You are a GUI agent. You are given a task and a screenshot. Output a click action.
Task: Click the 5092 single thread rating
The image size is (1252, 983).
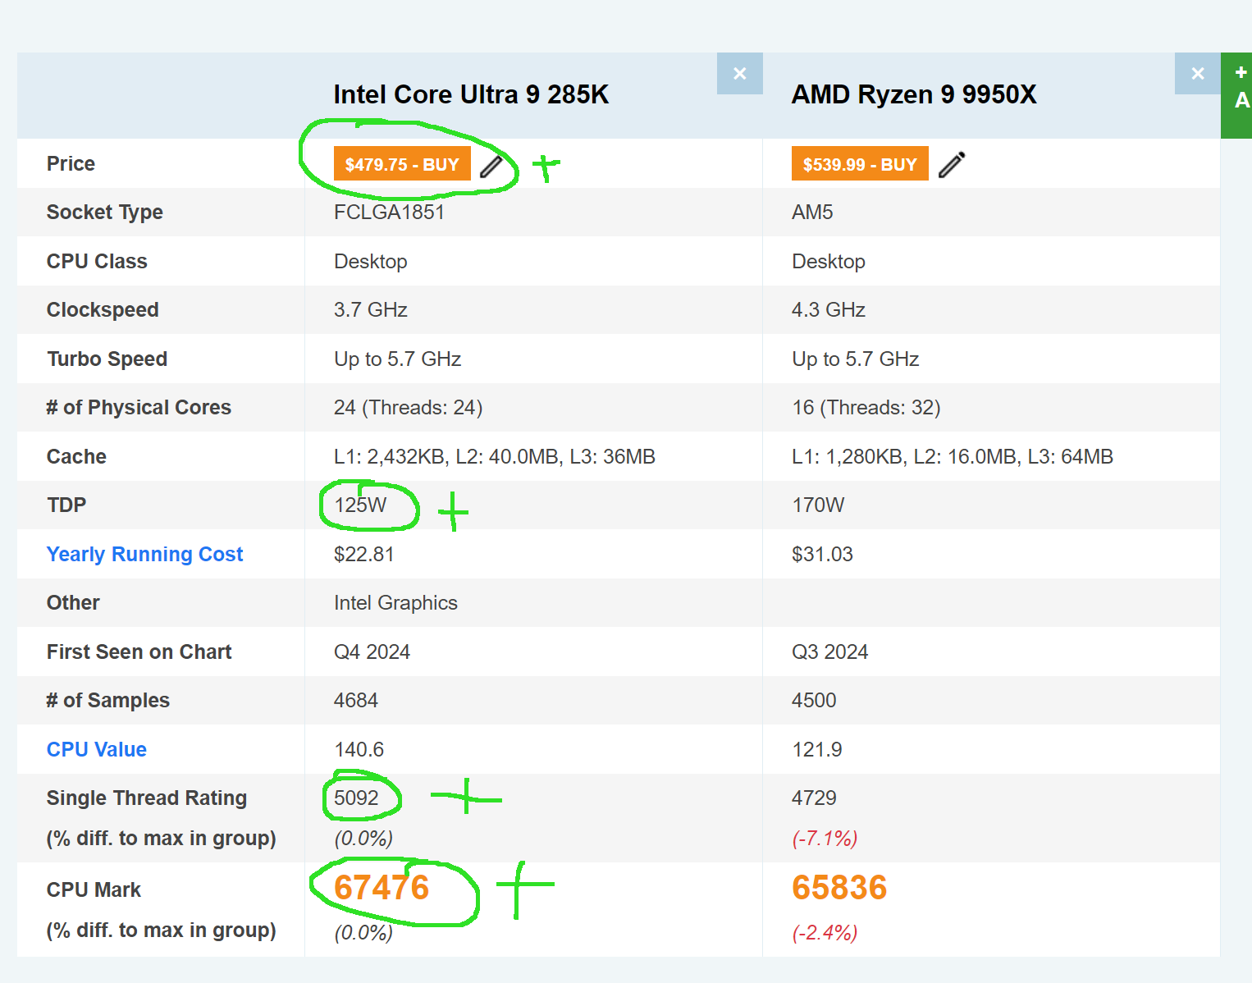click(356, 798)
